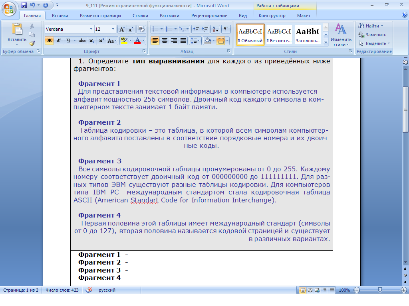409x306 pixels.
Task: Switch to Print Layout view in status bar
Action: pos(303,290)
